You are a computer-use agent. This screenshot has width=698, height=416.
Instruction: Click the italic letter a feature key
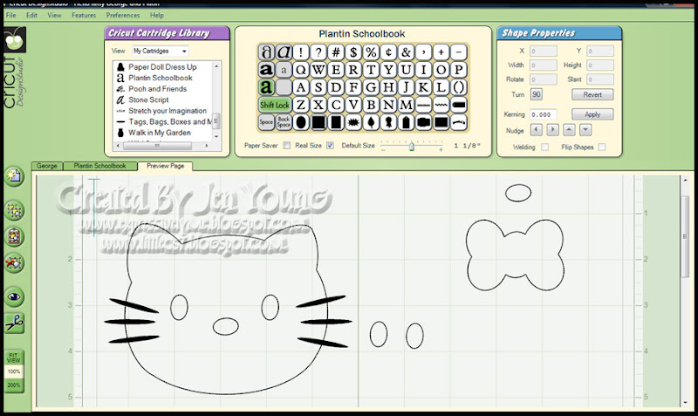click(284, 52)
